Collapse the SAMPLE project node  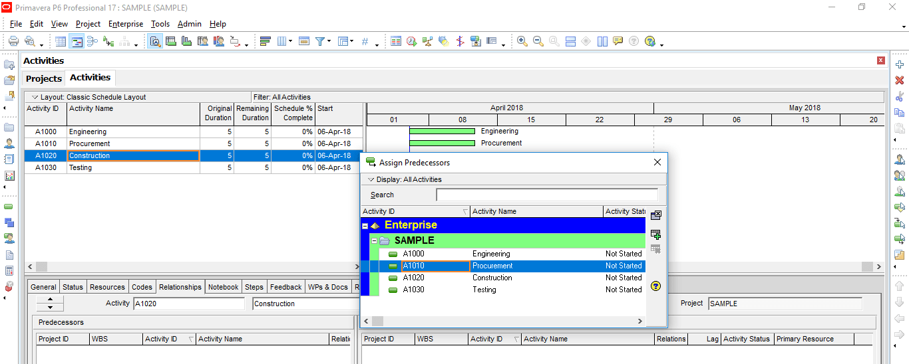(375, 240)
